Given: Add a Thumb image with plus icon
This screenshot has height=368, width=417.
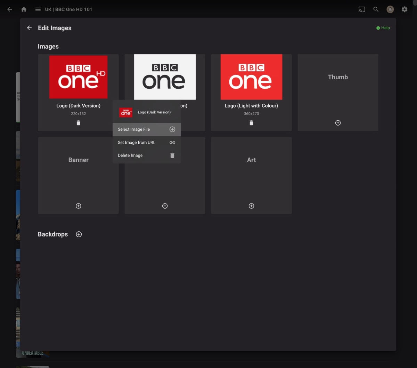Looking at the screenshot, I should click(338, 123).
